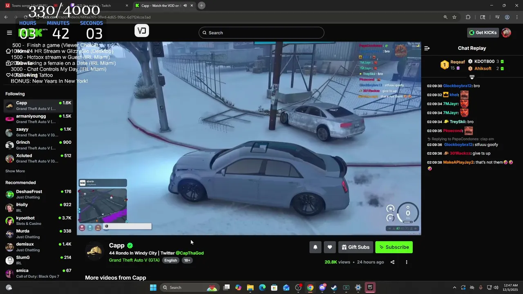
Task: Open Epic Games Launcher from the taskbar
Action: [x=370, y=287]
